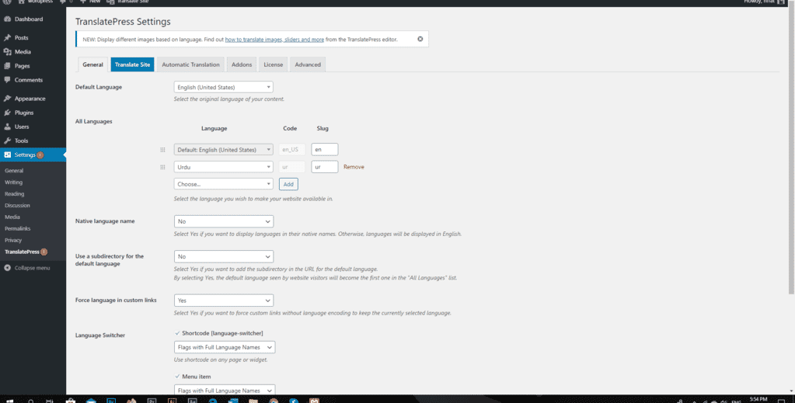Click the Urdu code field 'ur'
The width and height of the screenshot is (795, 403).
(x=292, y=167)
